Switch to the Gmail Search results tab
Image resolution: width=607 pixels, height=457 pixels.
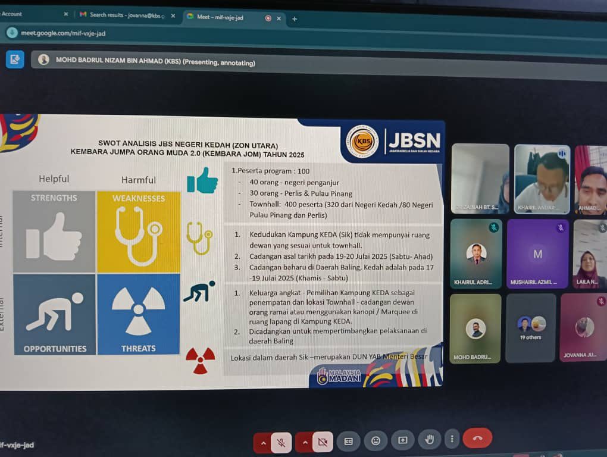click(125, 15)
